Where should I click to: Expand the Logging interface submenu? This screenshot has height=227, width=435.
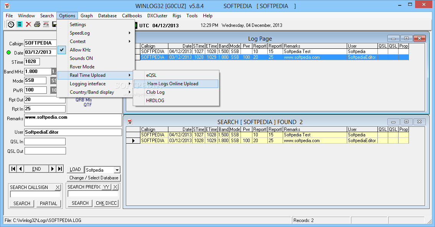click(96, 84)
